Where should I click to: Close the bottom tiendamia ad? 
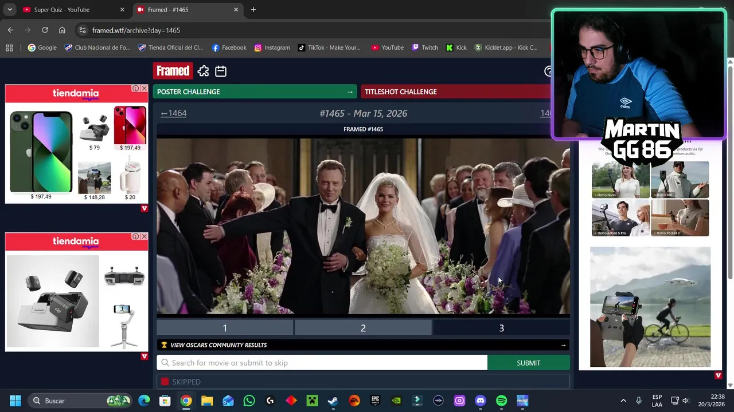click(144, 236)
